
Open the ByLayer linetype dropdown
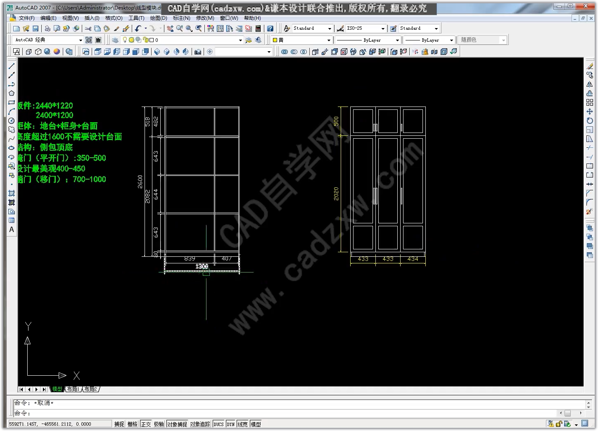[x=397, y=40]
